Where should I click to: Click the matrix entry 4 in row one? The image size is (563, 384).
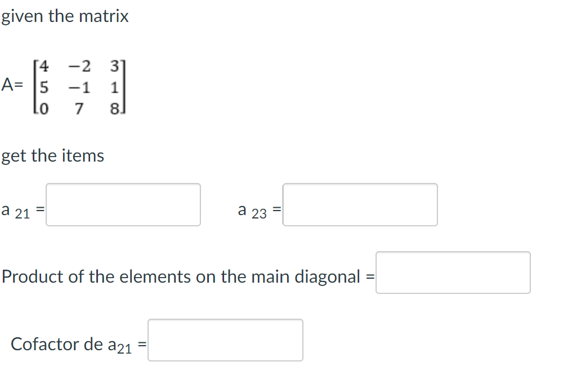click(x=44, y=66)
